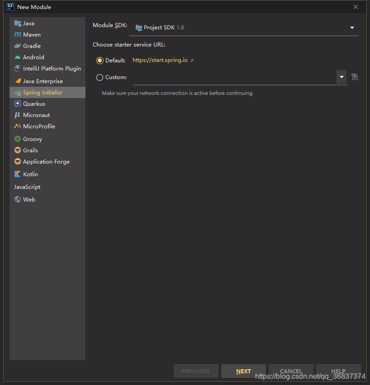Select the Custom service URL radio button
Image resolution: width=370 pixels, height=385 pixels.
(100, 77)
